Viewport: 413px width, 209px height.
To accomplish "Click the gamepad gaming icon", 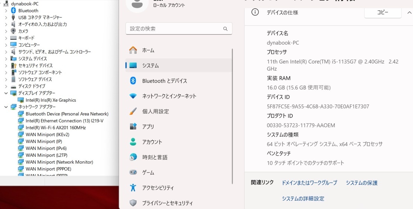I will 133,173.
